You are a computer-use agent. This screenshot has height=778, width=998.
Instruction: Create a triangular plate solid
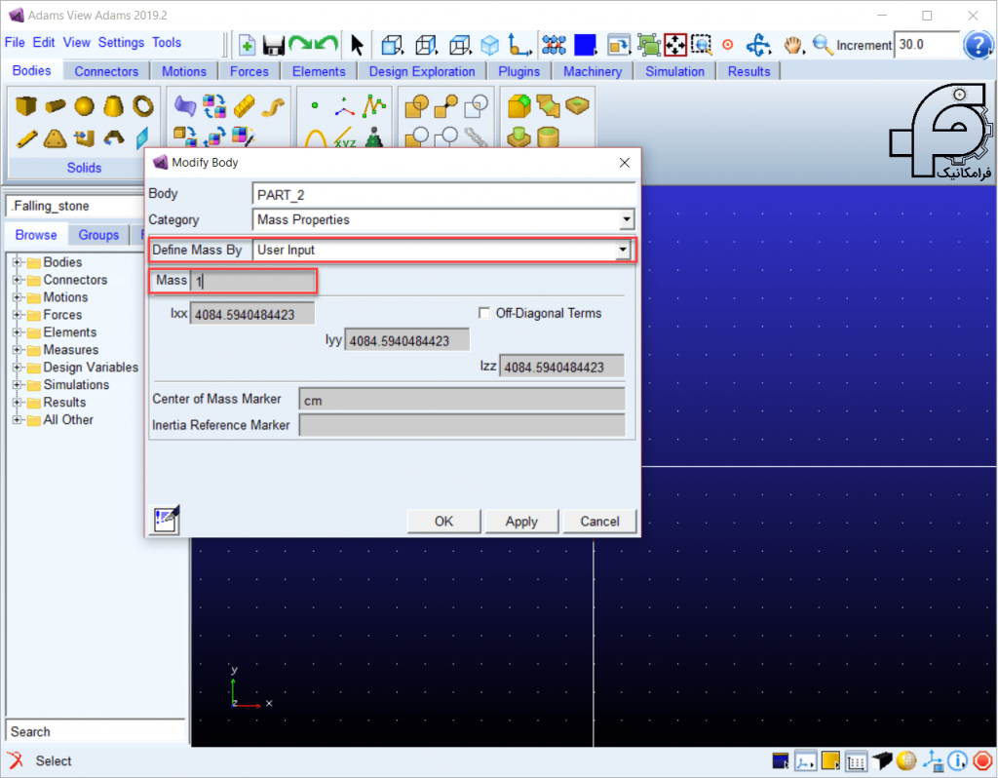click(x=56, y=138)
